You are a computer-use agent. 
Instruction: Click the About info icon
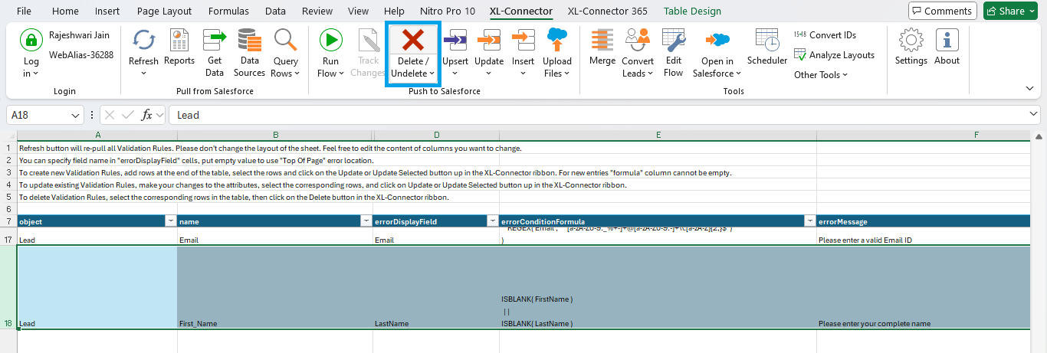[947, 41]
